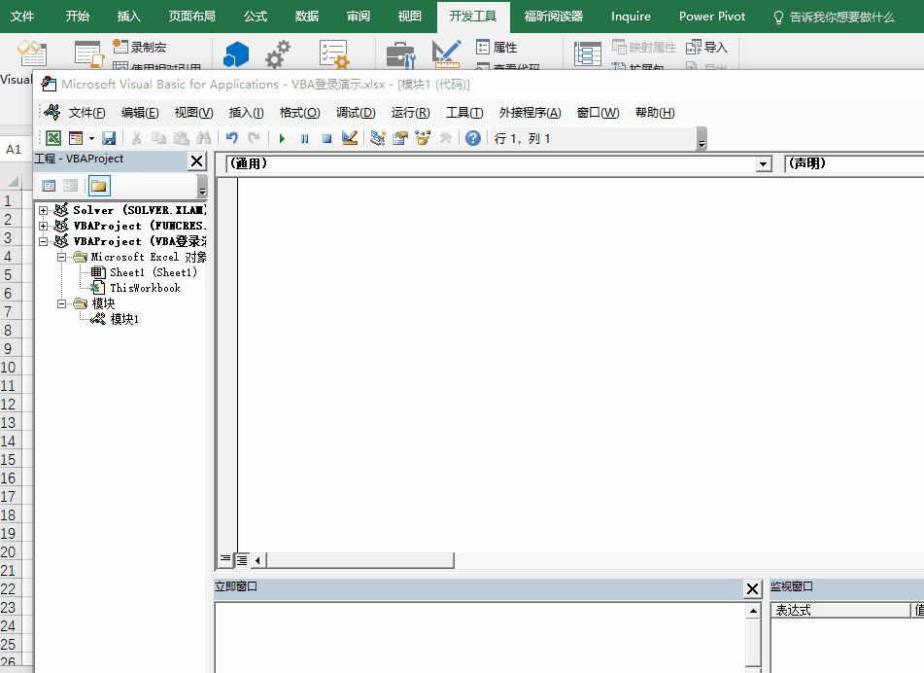Close the 立即窗口 immediate window
This screenshot has height=673, width=924.
(x=752, y=588)
